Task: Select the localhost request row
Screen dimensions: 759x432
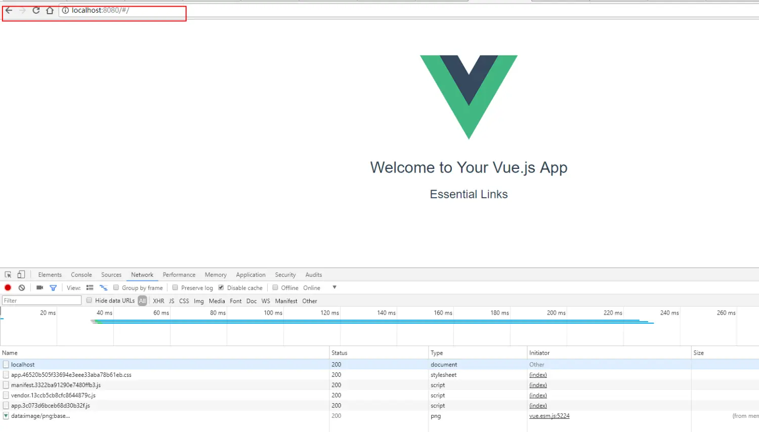Action: click(x=379, y=364)
